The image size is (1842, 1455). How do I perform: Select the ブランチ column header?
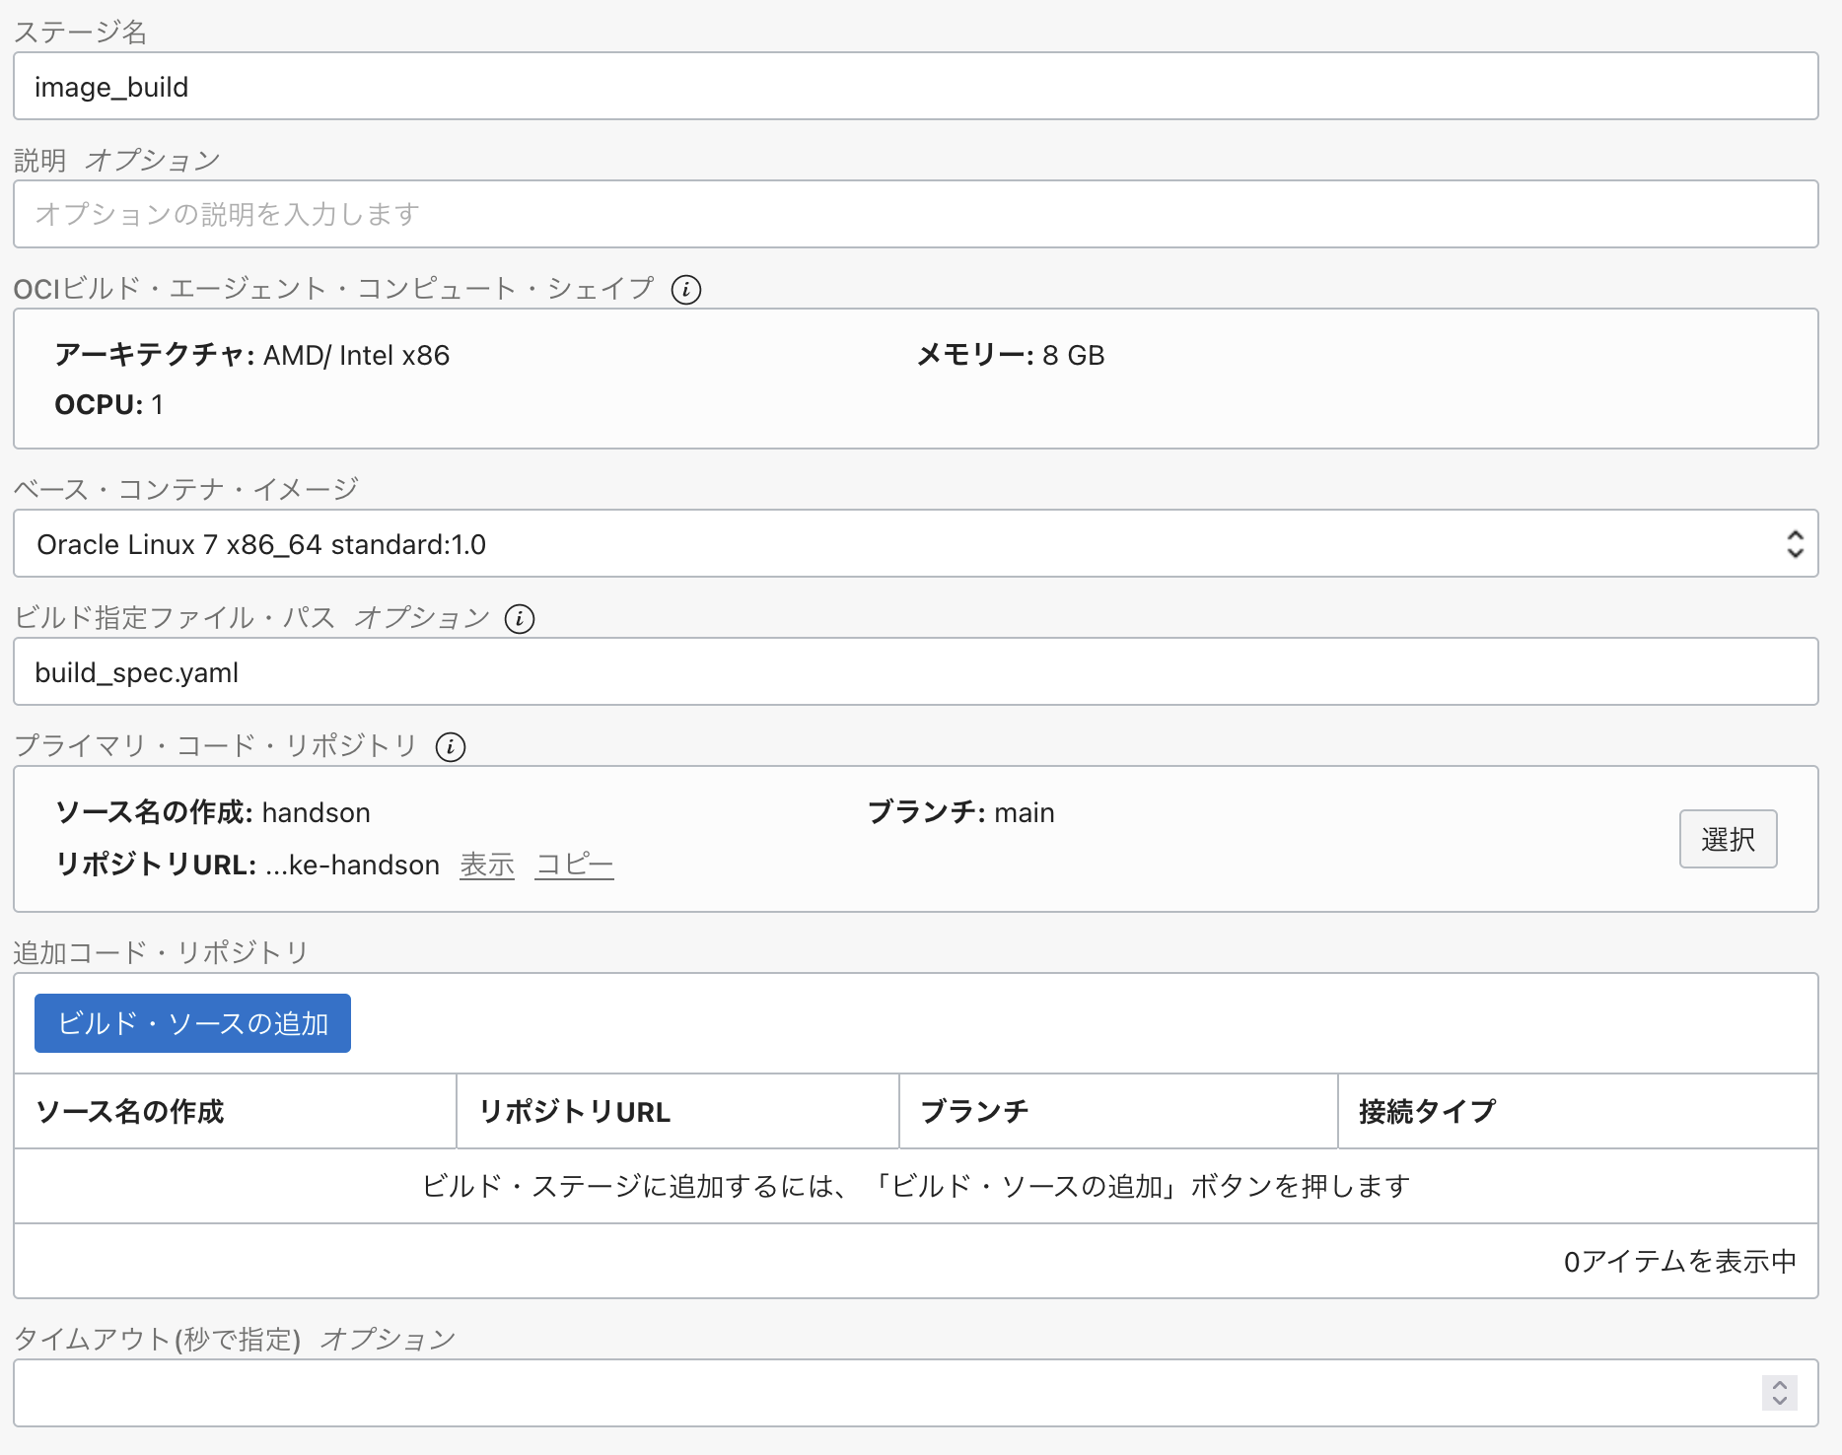(x=974, y=1112)
